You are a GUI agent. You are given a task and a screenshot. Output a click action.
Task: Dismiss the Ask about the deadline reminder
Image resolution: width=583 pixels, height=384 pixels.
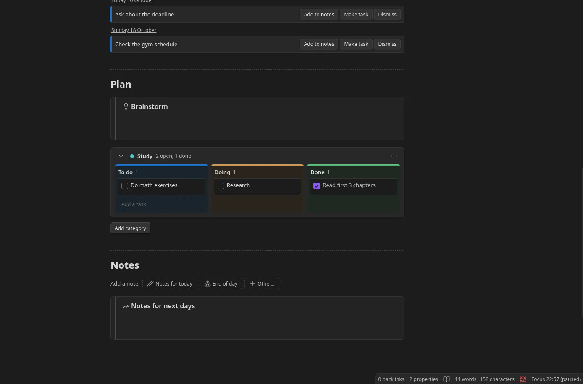pyautogui.click(x=387, y=14)
